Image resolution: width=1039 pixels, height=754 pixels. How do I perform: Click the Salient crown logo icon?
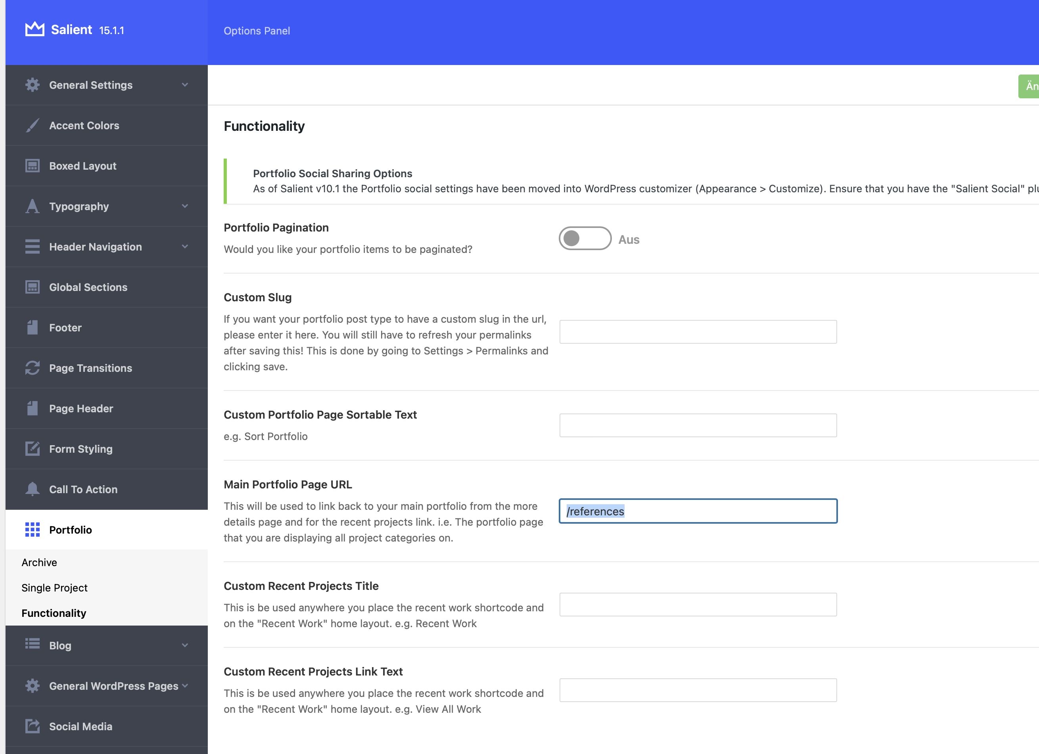coord(35,29)
